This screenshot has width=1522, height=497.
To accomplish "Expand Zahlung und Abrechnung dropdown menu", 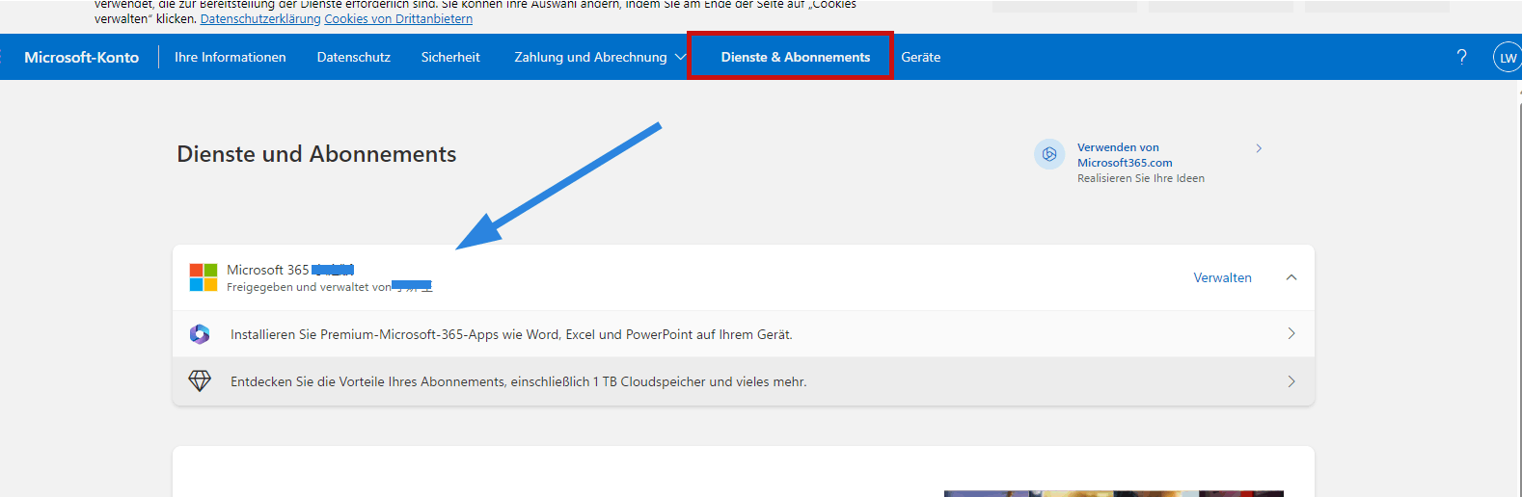I will pyautogui.click(x=600, y=57).
